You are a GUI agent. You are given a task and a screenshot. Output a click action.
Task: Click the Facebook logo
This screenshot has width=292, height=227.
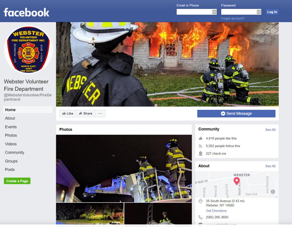(27, 12)
